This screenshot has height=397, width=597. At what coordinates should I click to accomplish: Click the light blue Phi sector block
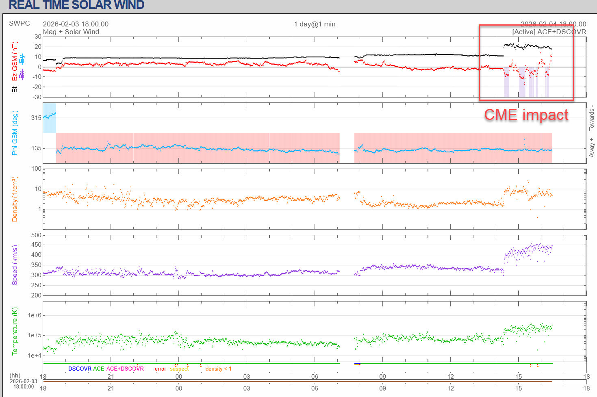(49, 118)
